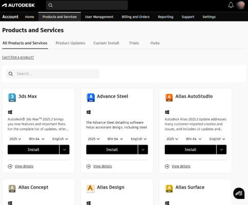This screenshot has width=248, height=205.
Task: Focus the top header search field
Action: (x=87, y=5)
